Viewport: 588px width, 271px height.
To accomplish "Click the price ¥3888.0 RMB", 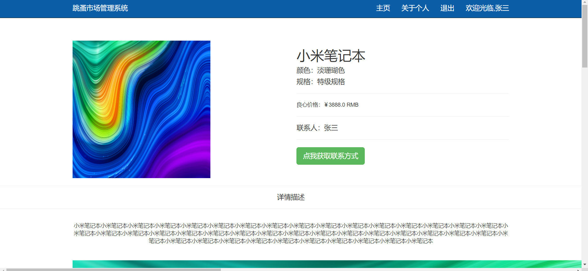I will click(x=341, y=105).
